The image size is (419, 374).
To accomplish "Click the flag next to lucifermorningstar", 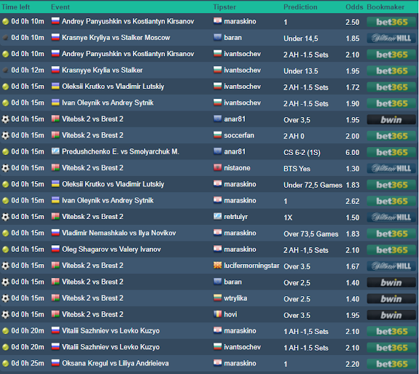I will [x=217, y=265].
